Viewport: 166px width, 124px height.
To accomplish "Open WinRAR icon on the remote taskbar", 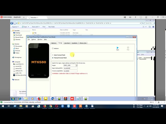I will coord(66,99).
